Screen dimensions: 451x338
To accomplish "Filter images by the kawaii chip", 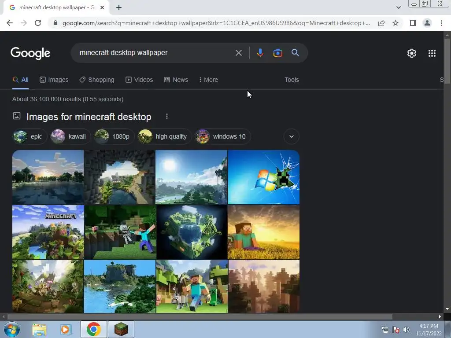I will click(70, 136).
